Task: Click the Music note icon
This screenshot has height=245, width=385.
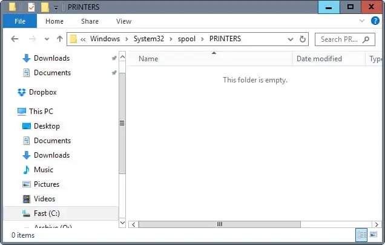Action: point(26,170)
